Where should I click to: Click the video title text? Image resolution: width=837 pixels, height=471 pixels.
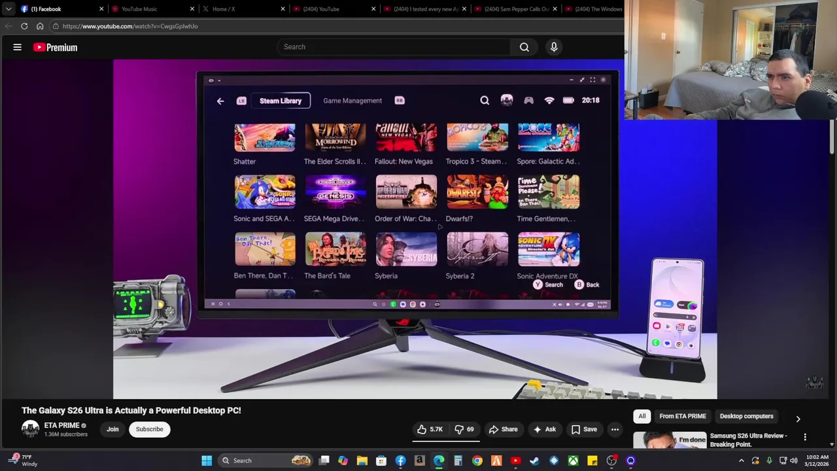click(x=131, y=410)
